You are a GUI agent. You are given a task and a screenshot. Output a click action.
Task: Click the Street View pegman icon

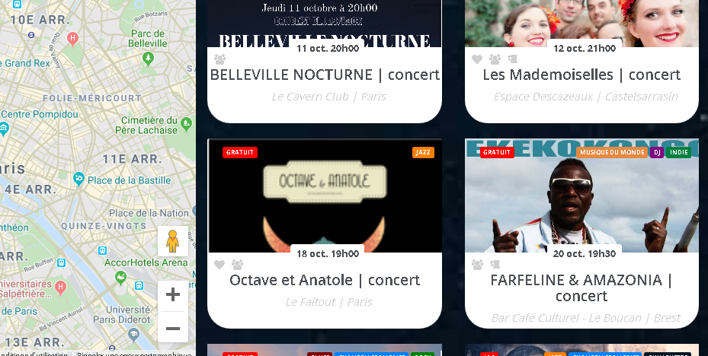(173, 241)
